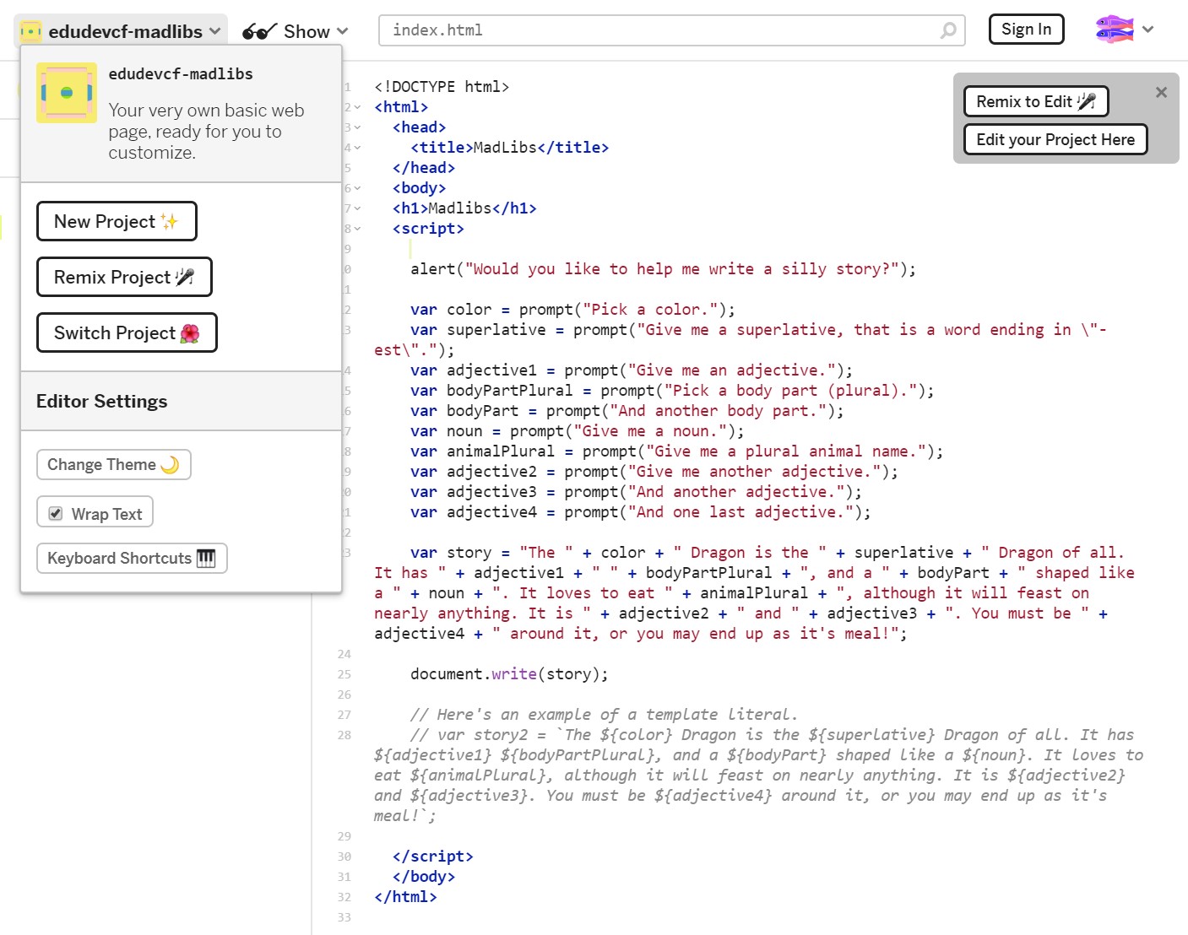This screenshot has height=935, width=1188.
Task: Choose Switch Project in the popup menu
Action: [x=127, y=332]
